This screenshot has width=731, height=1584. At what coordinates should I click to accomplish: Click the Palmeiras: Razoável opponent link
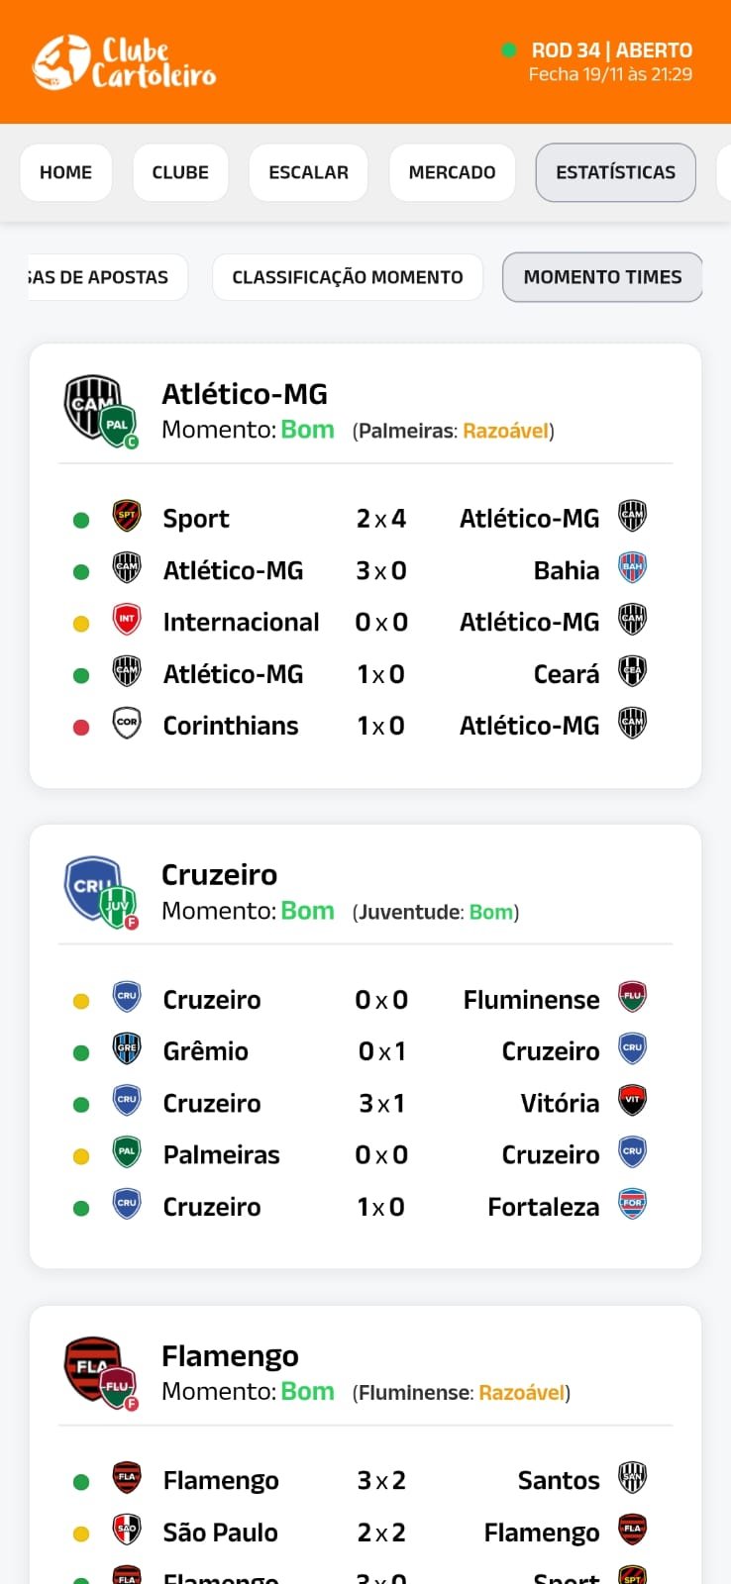point(454,431)
